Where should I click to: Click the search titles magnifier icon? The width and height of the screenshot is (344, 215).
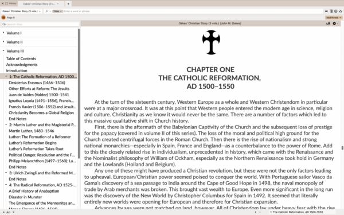click(4, 24)
